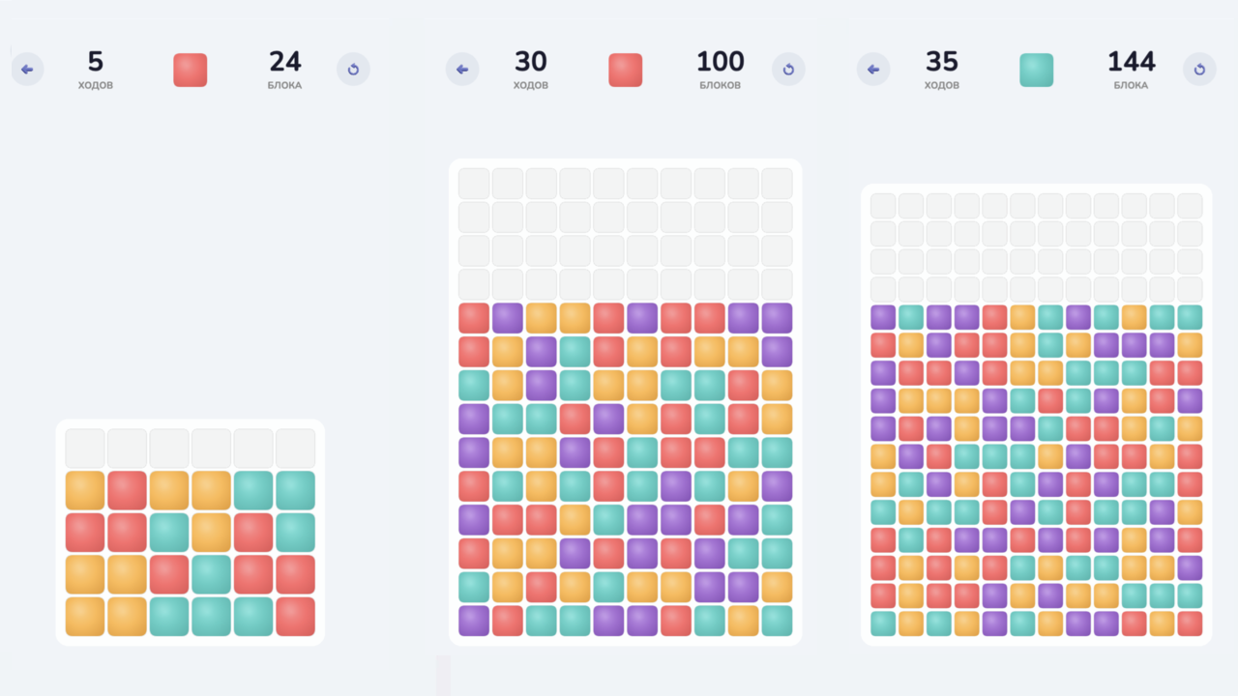
Task: Click back arrow in the 144-block game
Action: tap(873, 70)
